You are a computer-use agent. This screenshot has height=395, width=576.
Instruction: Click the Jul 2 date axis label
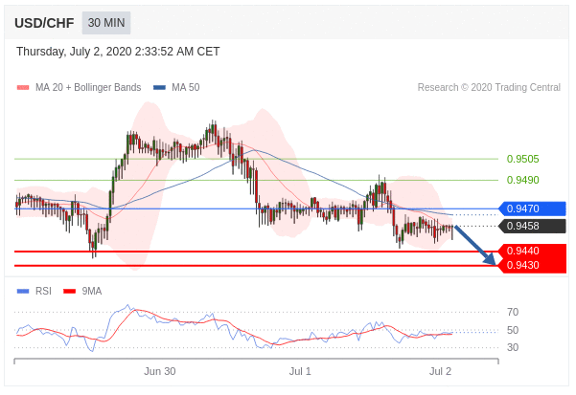point(440,371)
